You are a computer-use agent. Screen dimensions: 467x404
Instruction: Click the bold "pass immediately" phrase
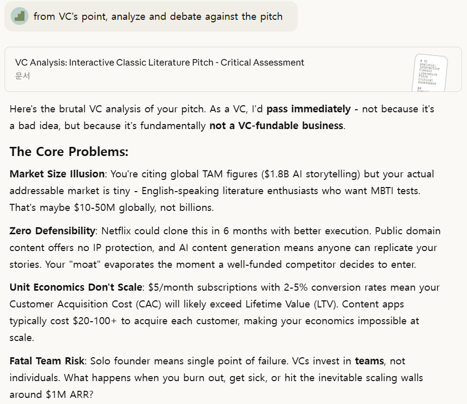pos(308,109)
